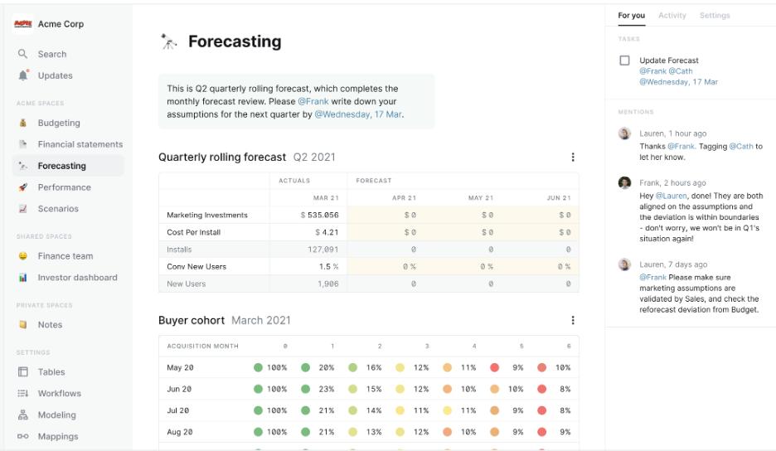
Task: Click the Acme Corp workspace switcher
Action: click(48, 24)
